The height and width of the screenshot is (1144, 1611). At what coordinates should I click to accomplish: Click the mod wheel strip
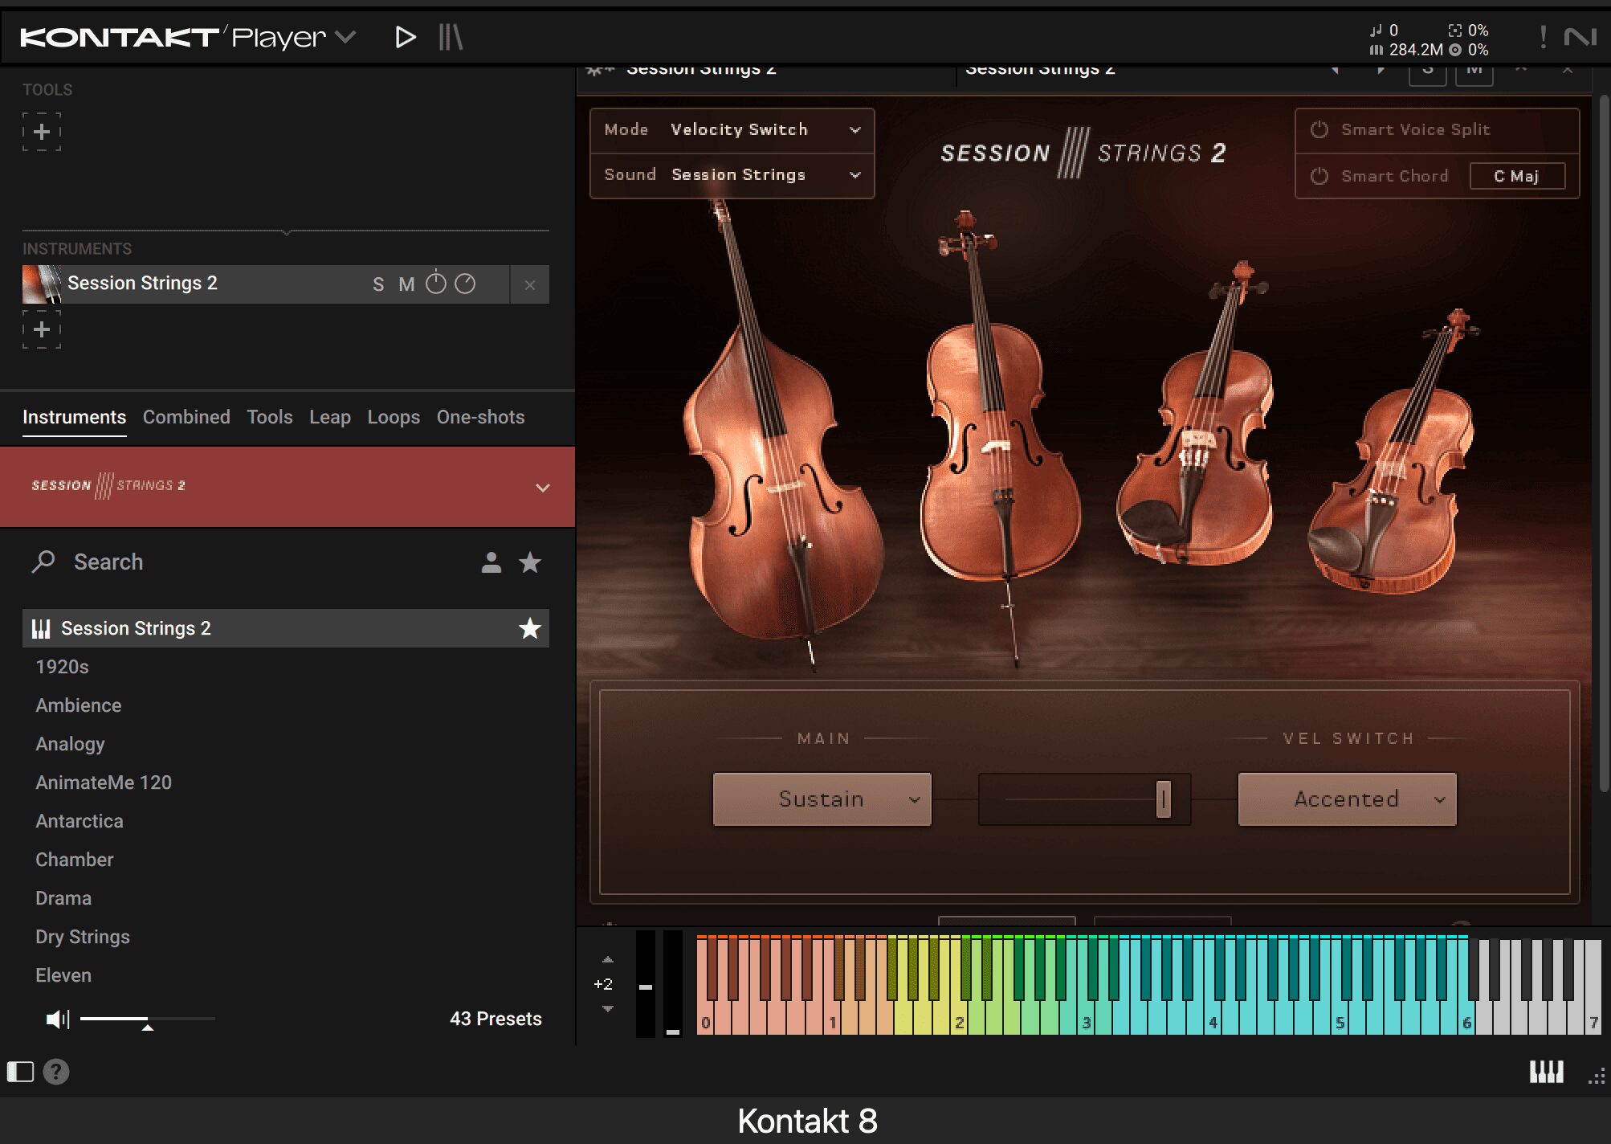[673, 984]
